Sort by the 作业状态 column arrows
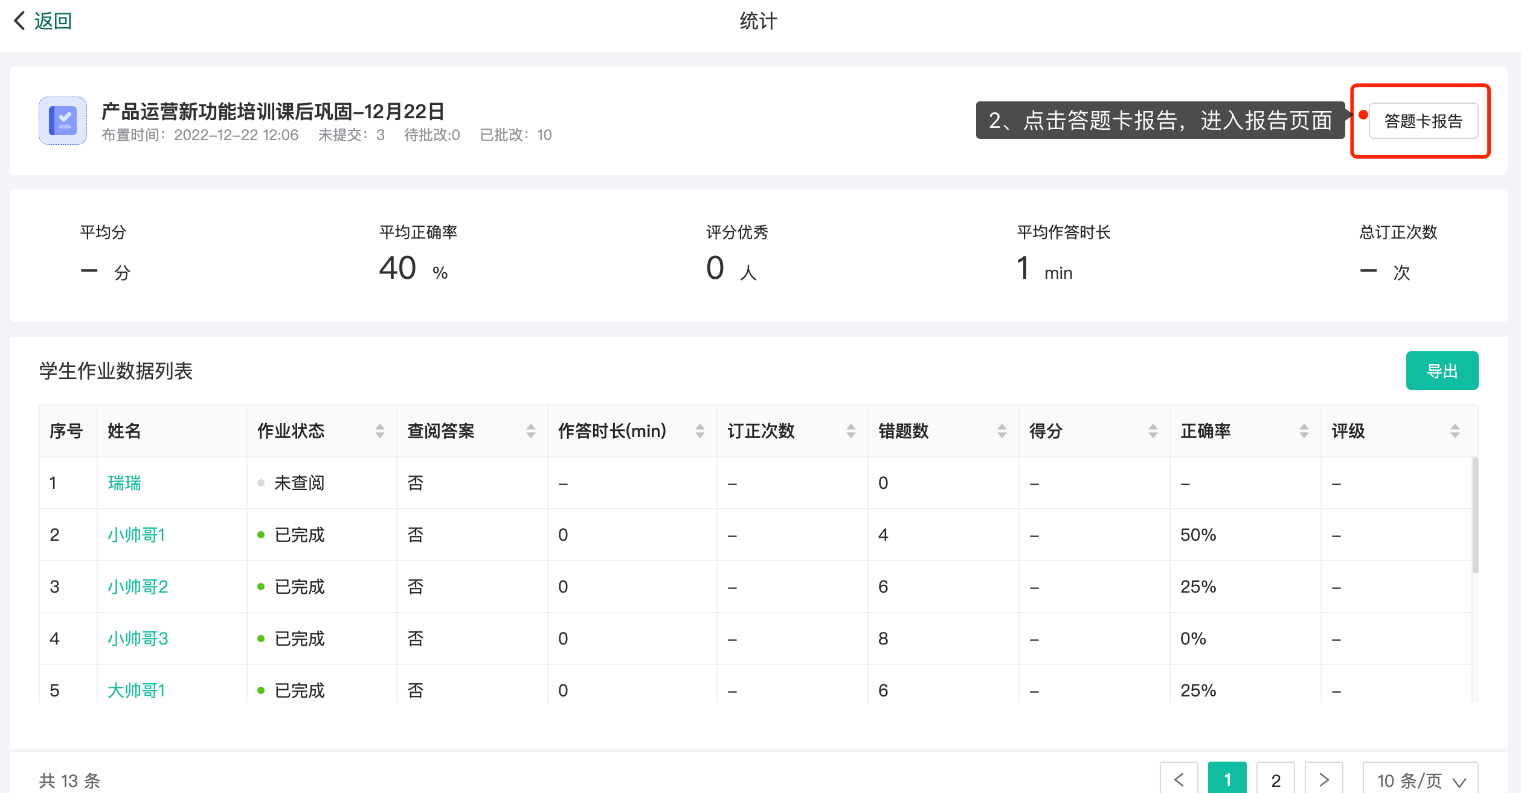The image size is (1521, 793). click(380, 431)
